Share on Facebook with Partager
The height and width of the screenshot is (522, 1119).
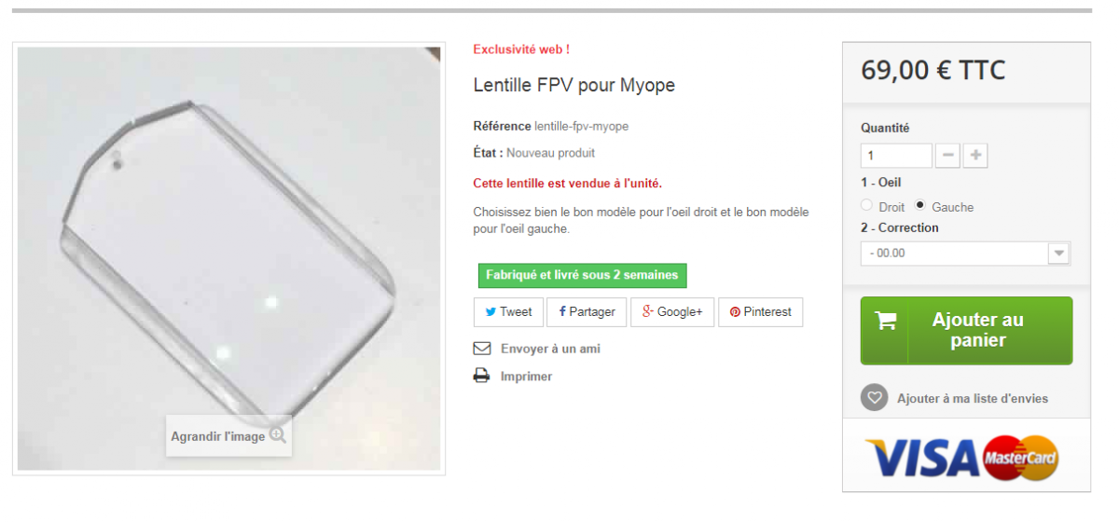587,312
